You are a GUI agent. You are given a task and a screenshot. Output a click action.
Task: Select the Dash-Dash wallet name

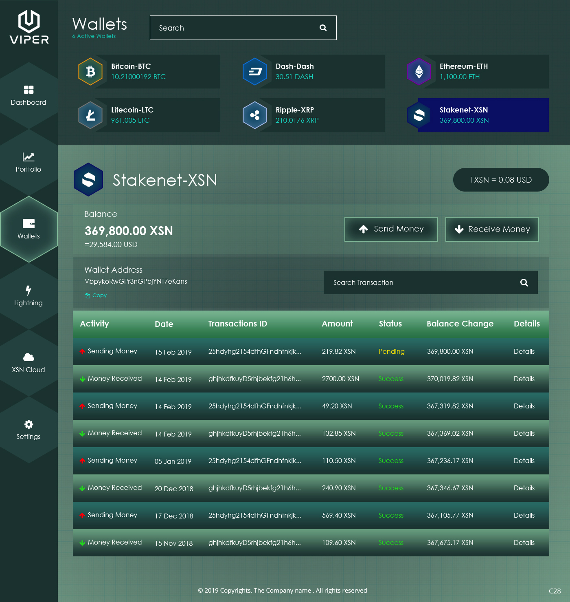295,66
